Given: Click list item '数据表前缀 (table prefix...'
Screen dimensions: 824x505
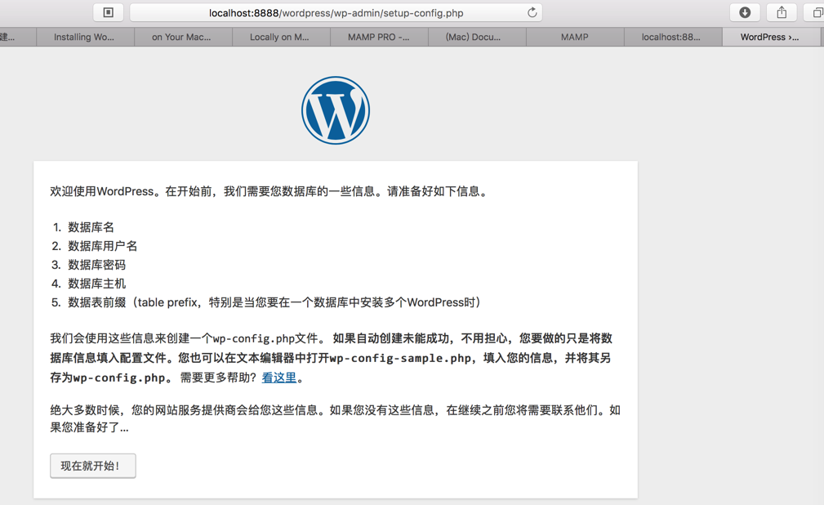Looking at the screenshot, I should (x=274, y=302).
